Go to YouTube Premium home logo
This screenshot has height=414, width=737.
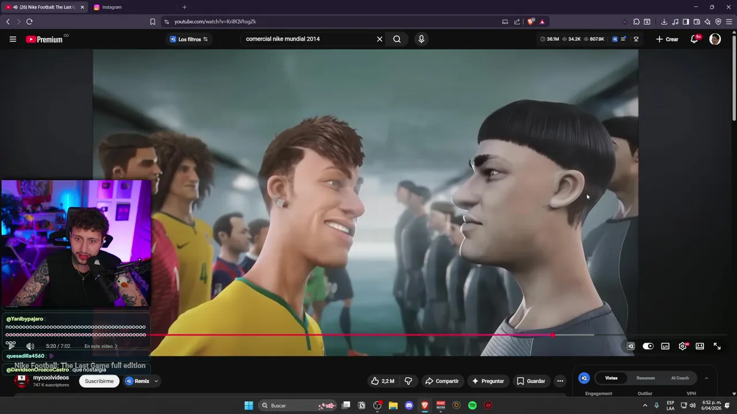click(x=44, y=39)
